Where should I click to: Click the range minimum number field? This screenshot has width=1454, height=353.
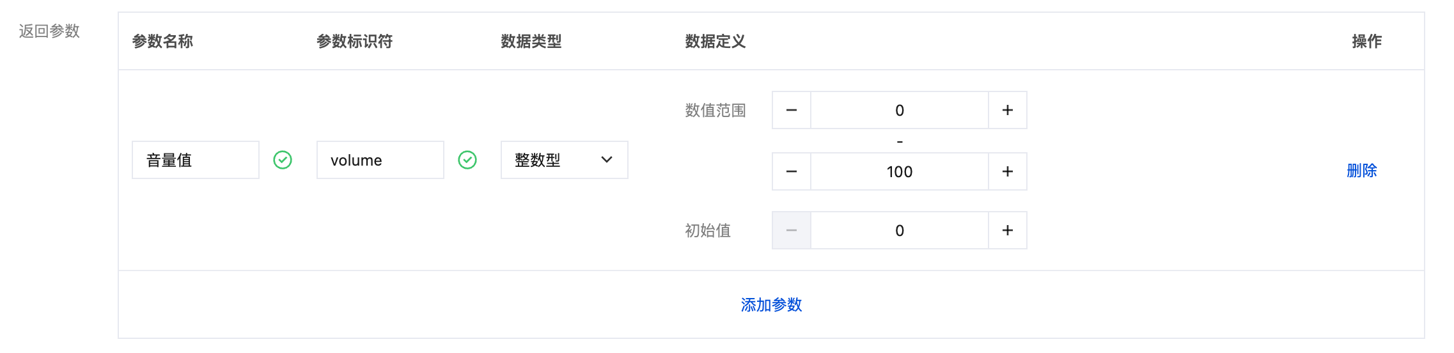point(900,110)
